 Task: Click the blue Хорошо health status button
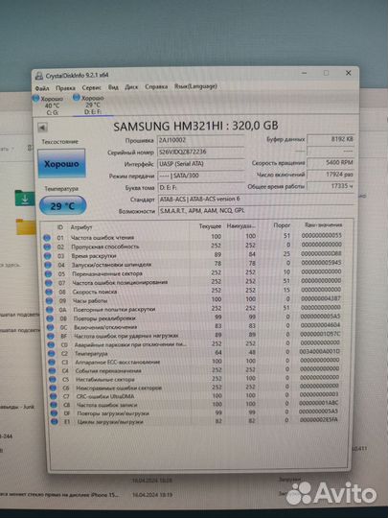pyautogui.click(x=61, y=163)
